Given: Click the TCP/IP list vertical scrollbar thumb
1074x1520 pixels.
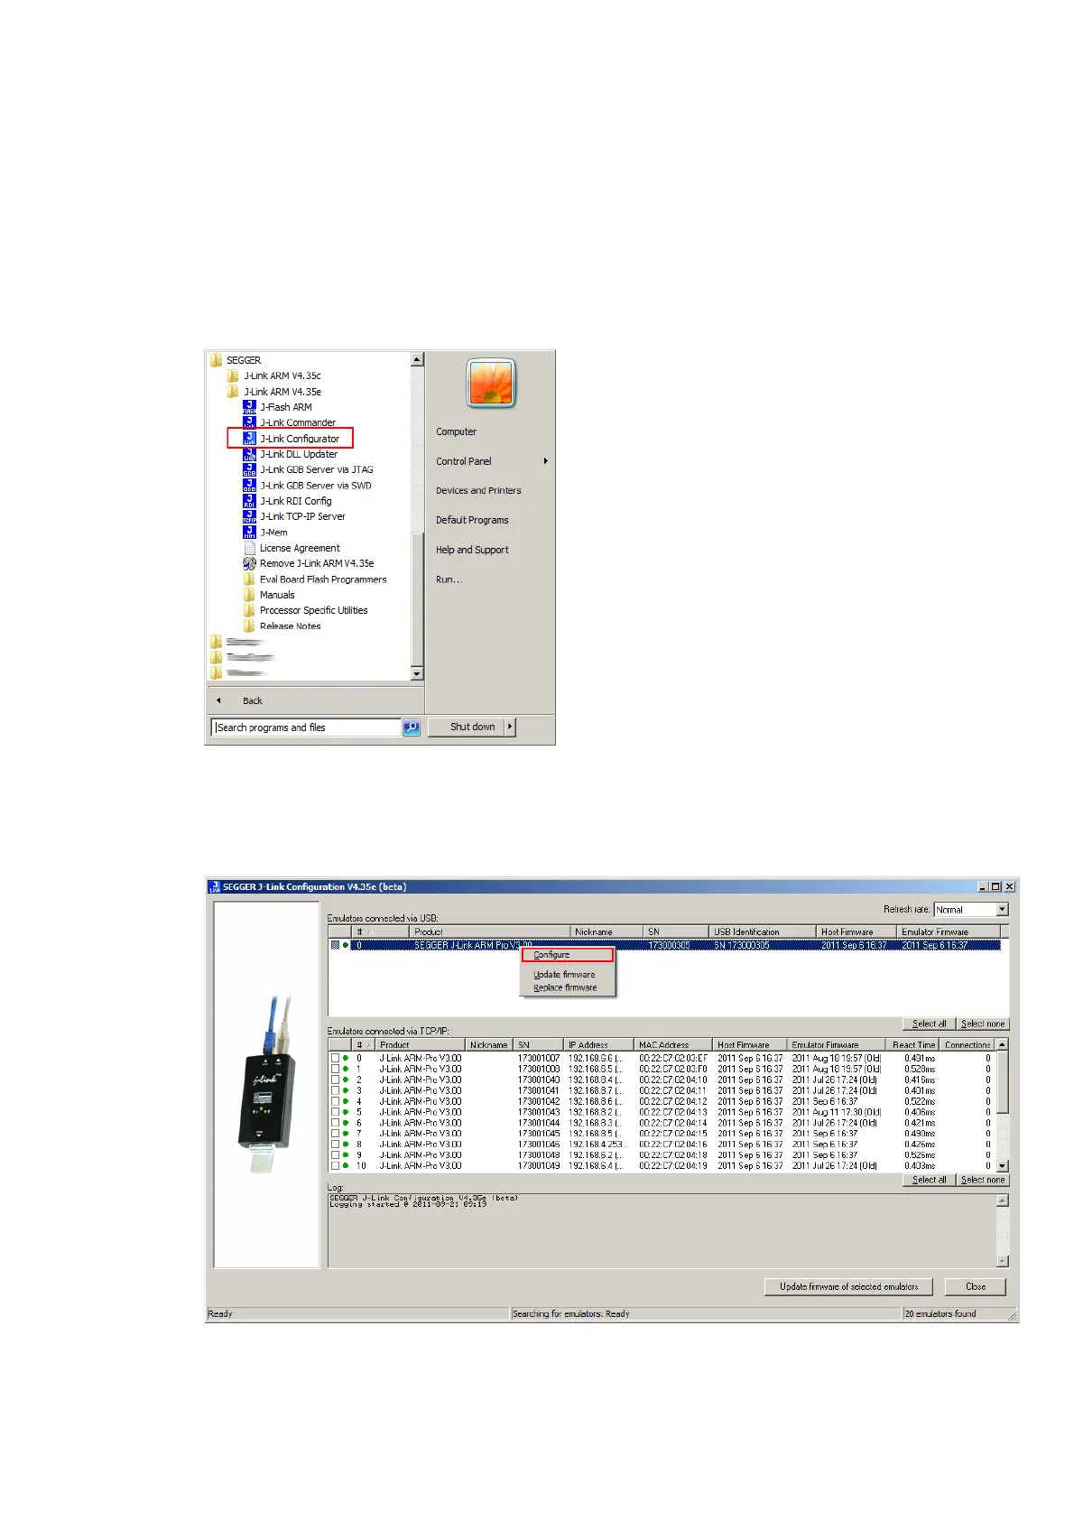Looking at the screenshot, I should coord(1002,1082).
